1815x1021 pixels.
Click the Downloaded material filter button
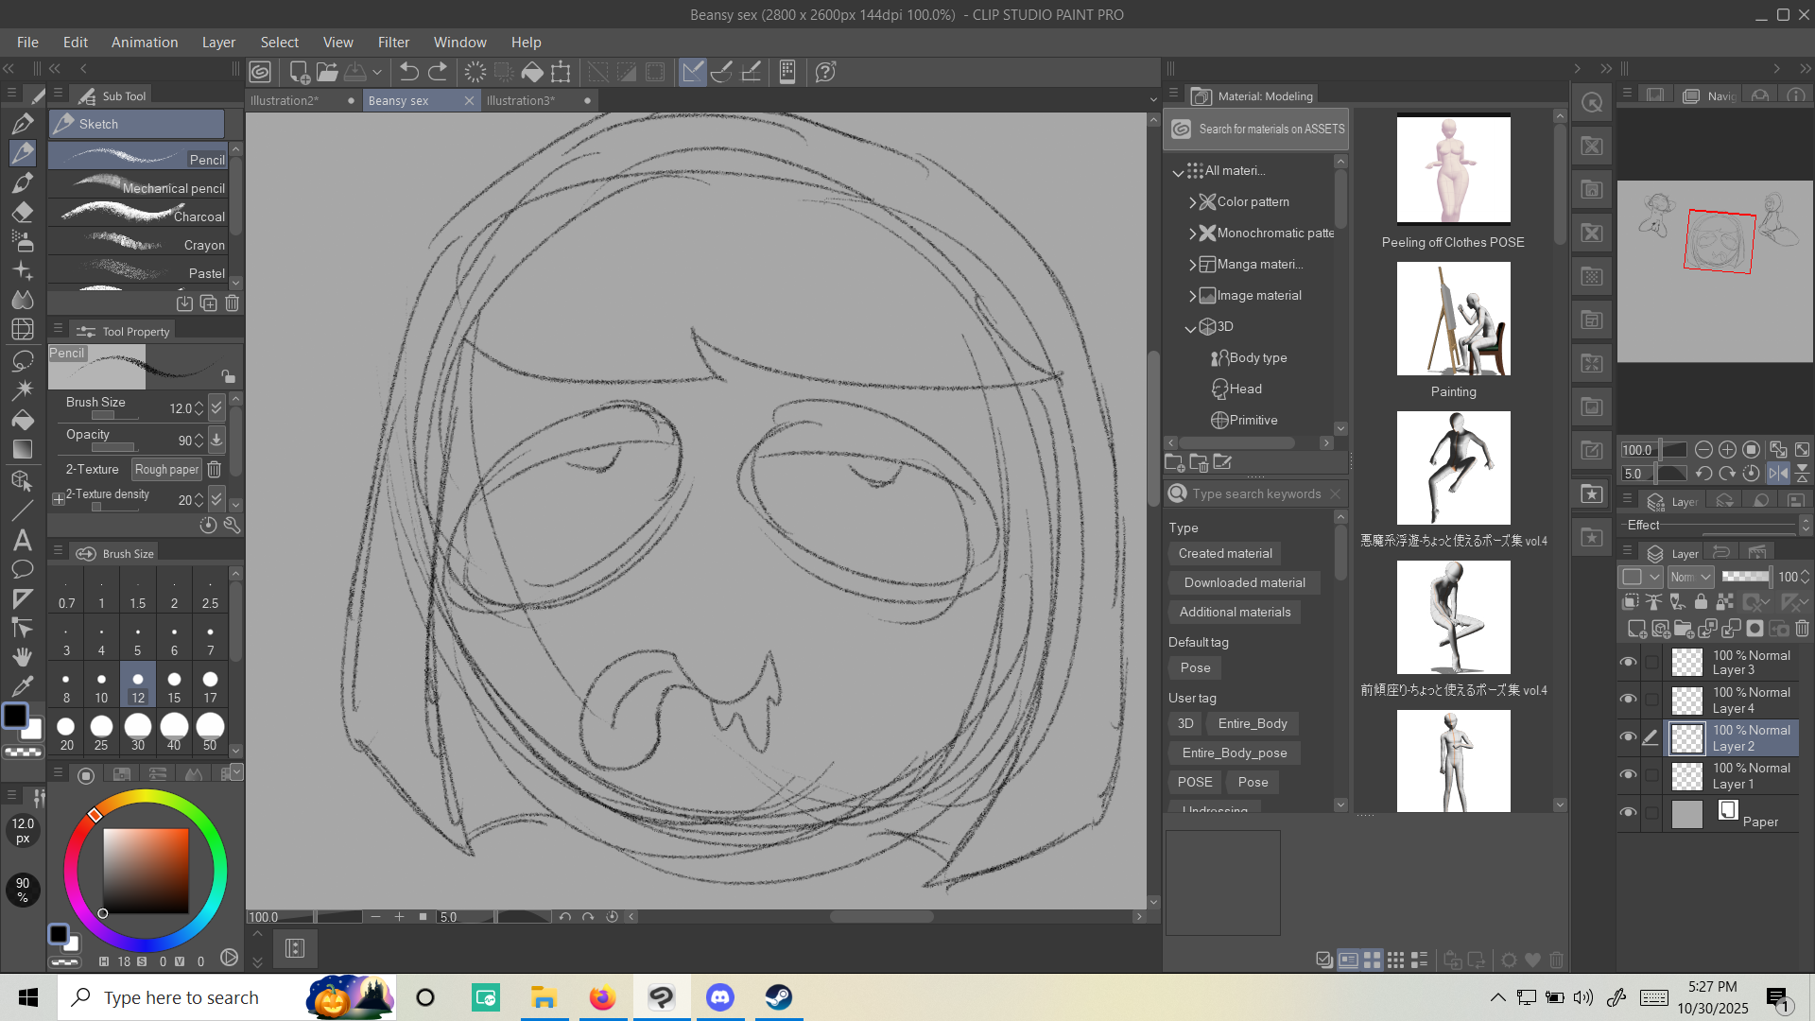1244,583
